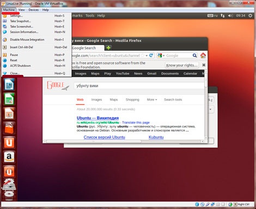Reload the page in Firefox

[x=151, y=55]
